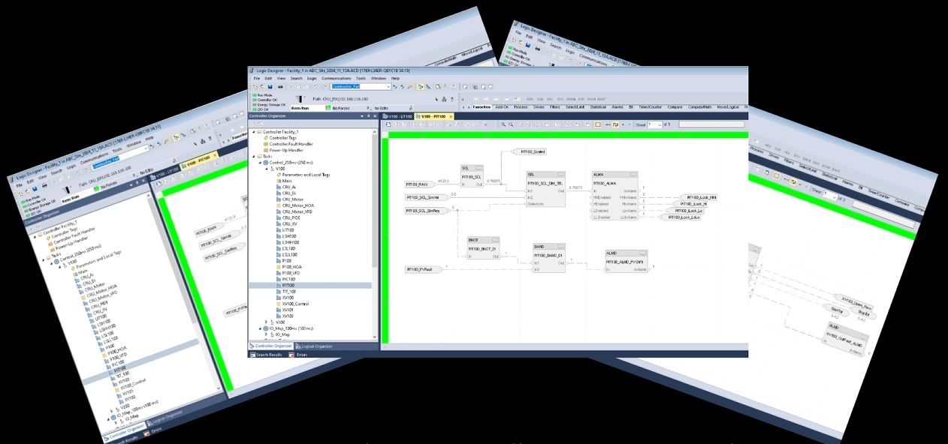Select the PIC100 routine

click(x=285, y=279)
